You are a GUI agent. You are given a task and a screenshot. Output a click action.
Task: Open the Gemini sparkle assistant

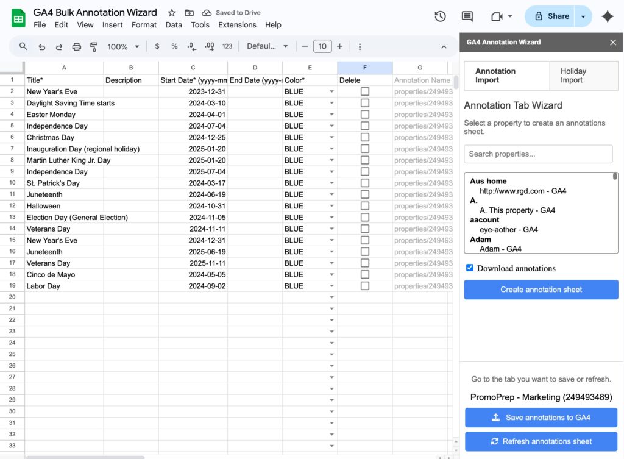click(608, 16)
